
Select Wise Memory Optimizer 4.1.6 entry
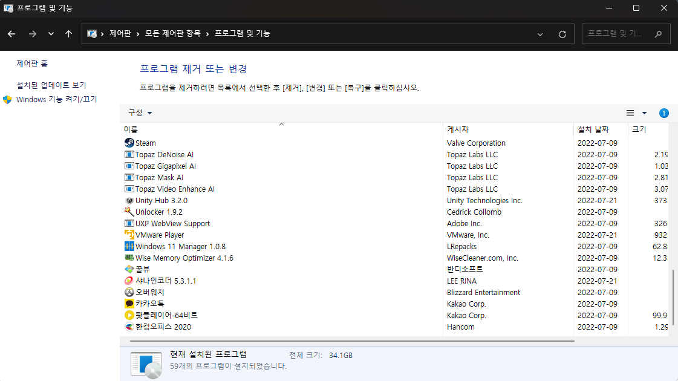pyautogui.click(x=184, y=258)
